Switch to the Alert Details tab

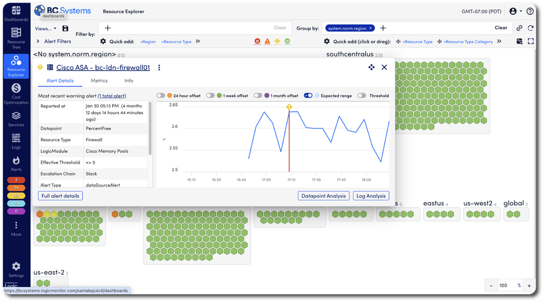(x=60, y=81)
